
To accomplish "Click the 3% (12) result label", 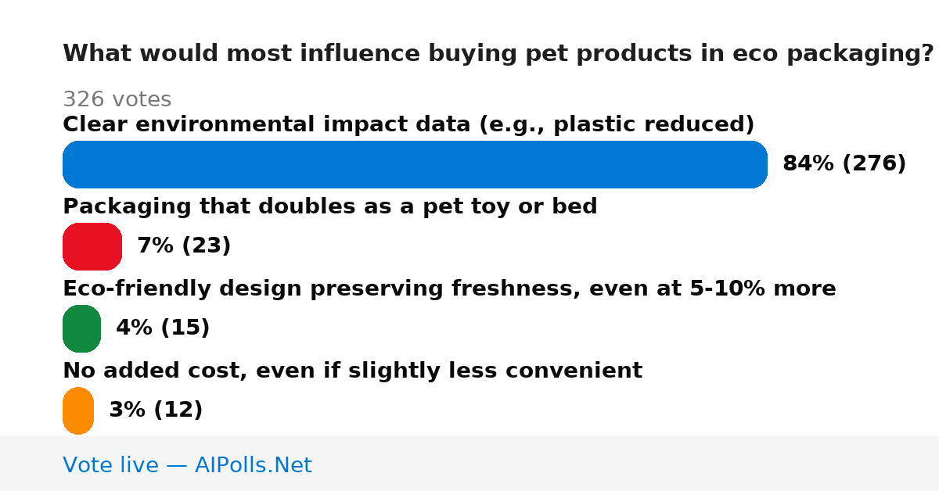I will coord(156,410).
